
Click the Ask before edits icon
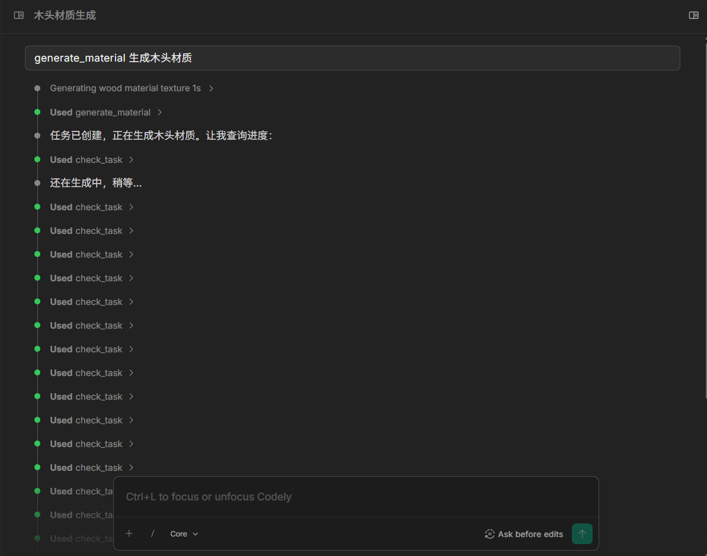pyautogui.click(x=490, y=534)
